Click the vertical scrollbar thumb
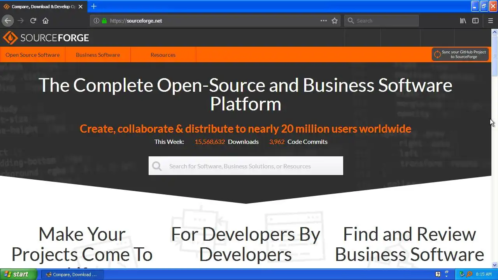 click(495, 55)
